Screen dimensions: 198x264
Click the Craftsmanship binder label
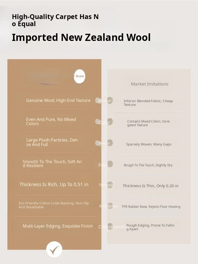(x=114, y=227)
